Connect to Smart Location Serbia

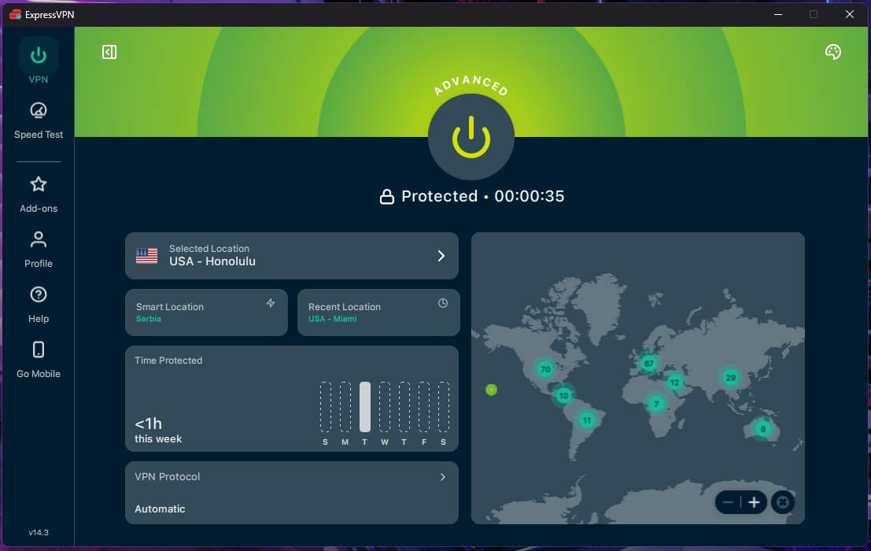206,312
